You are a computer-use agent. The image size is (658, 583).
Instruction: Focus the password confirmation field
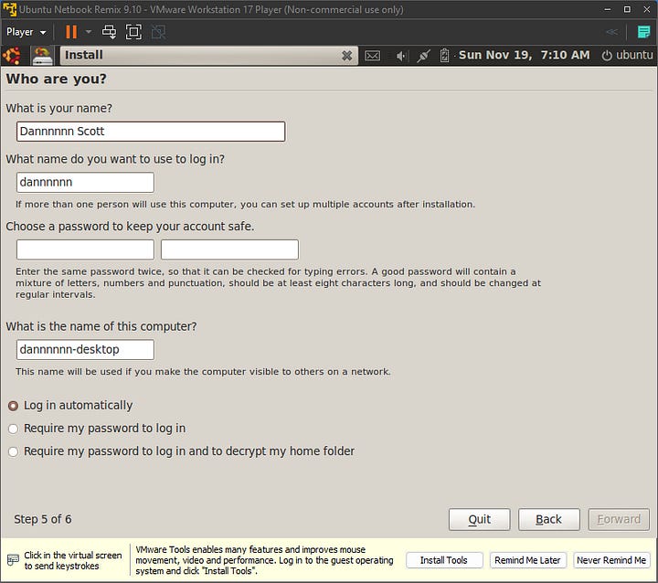tap(229, 249)
